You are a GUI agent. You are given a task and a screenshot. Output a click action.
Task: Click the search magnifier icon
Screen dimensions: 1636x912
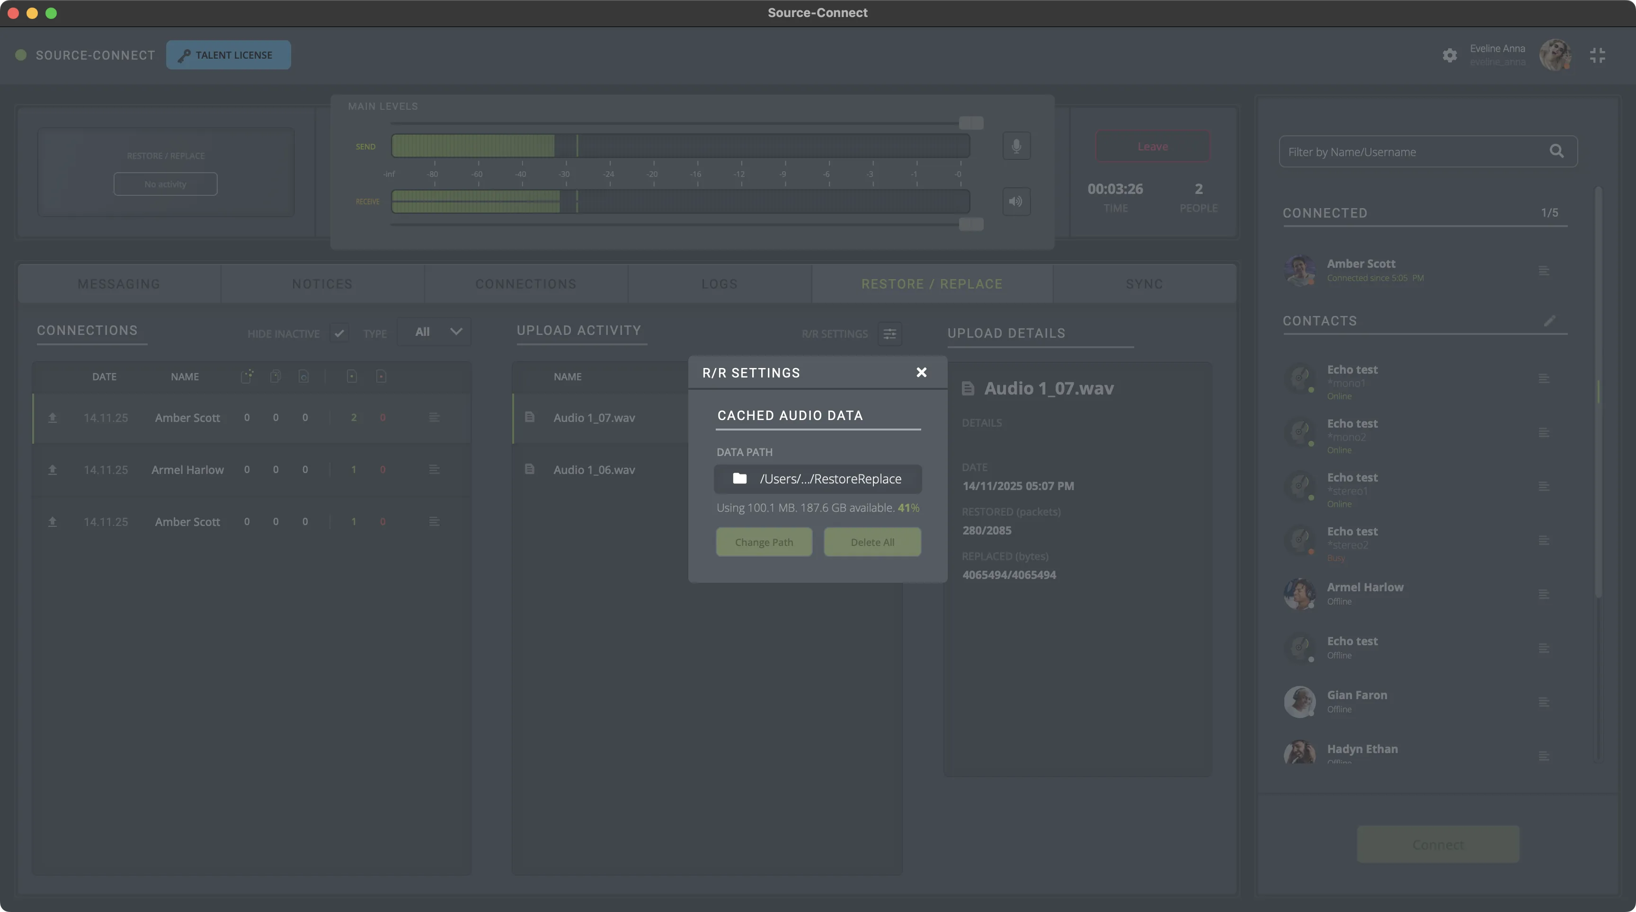pyautogui.click(x=1556, y=151)
